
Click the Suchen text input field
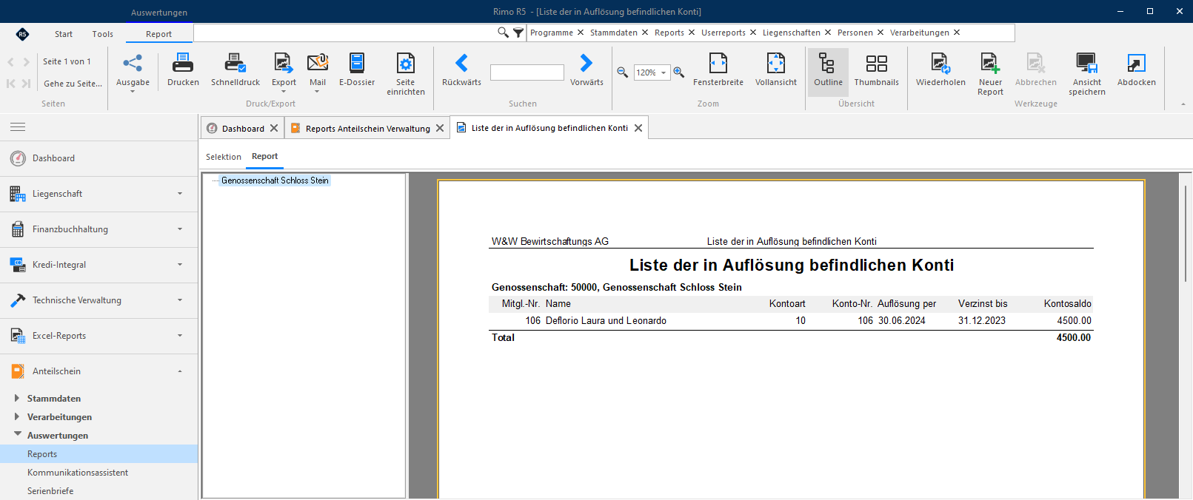(527, 72)
